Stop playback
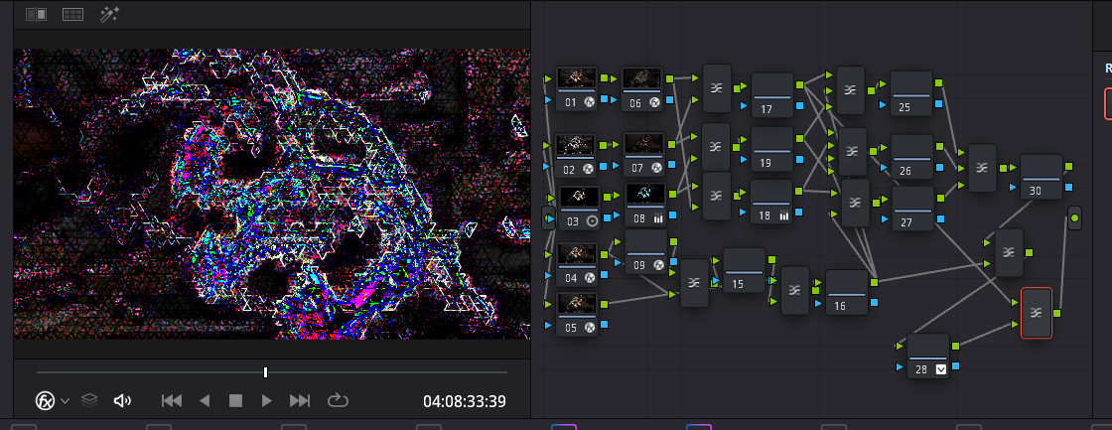The width and height of the screenshot is (1112, 430). pyautogui.click(x=236, y=400)
